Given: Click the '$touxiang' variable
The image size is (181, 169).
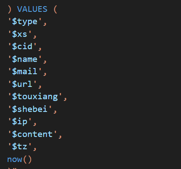Looking at the screenshot, I should point(35,97).
